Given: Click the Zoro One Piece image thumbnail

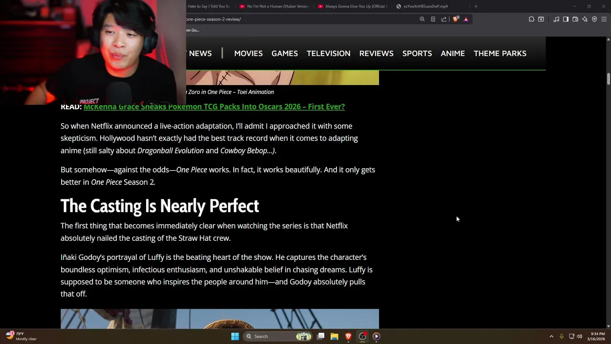Looking at the screenshot, I should (283, 77).
